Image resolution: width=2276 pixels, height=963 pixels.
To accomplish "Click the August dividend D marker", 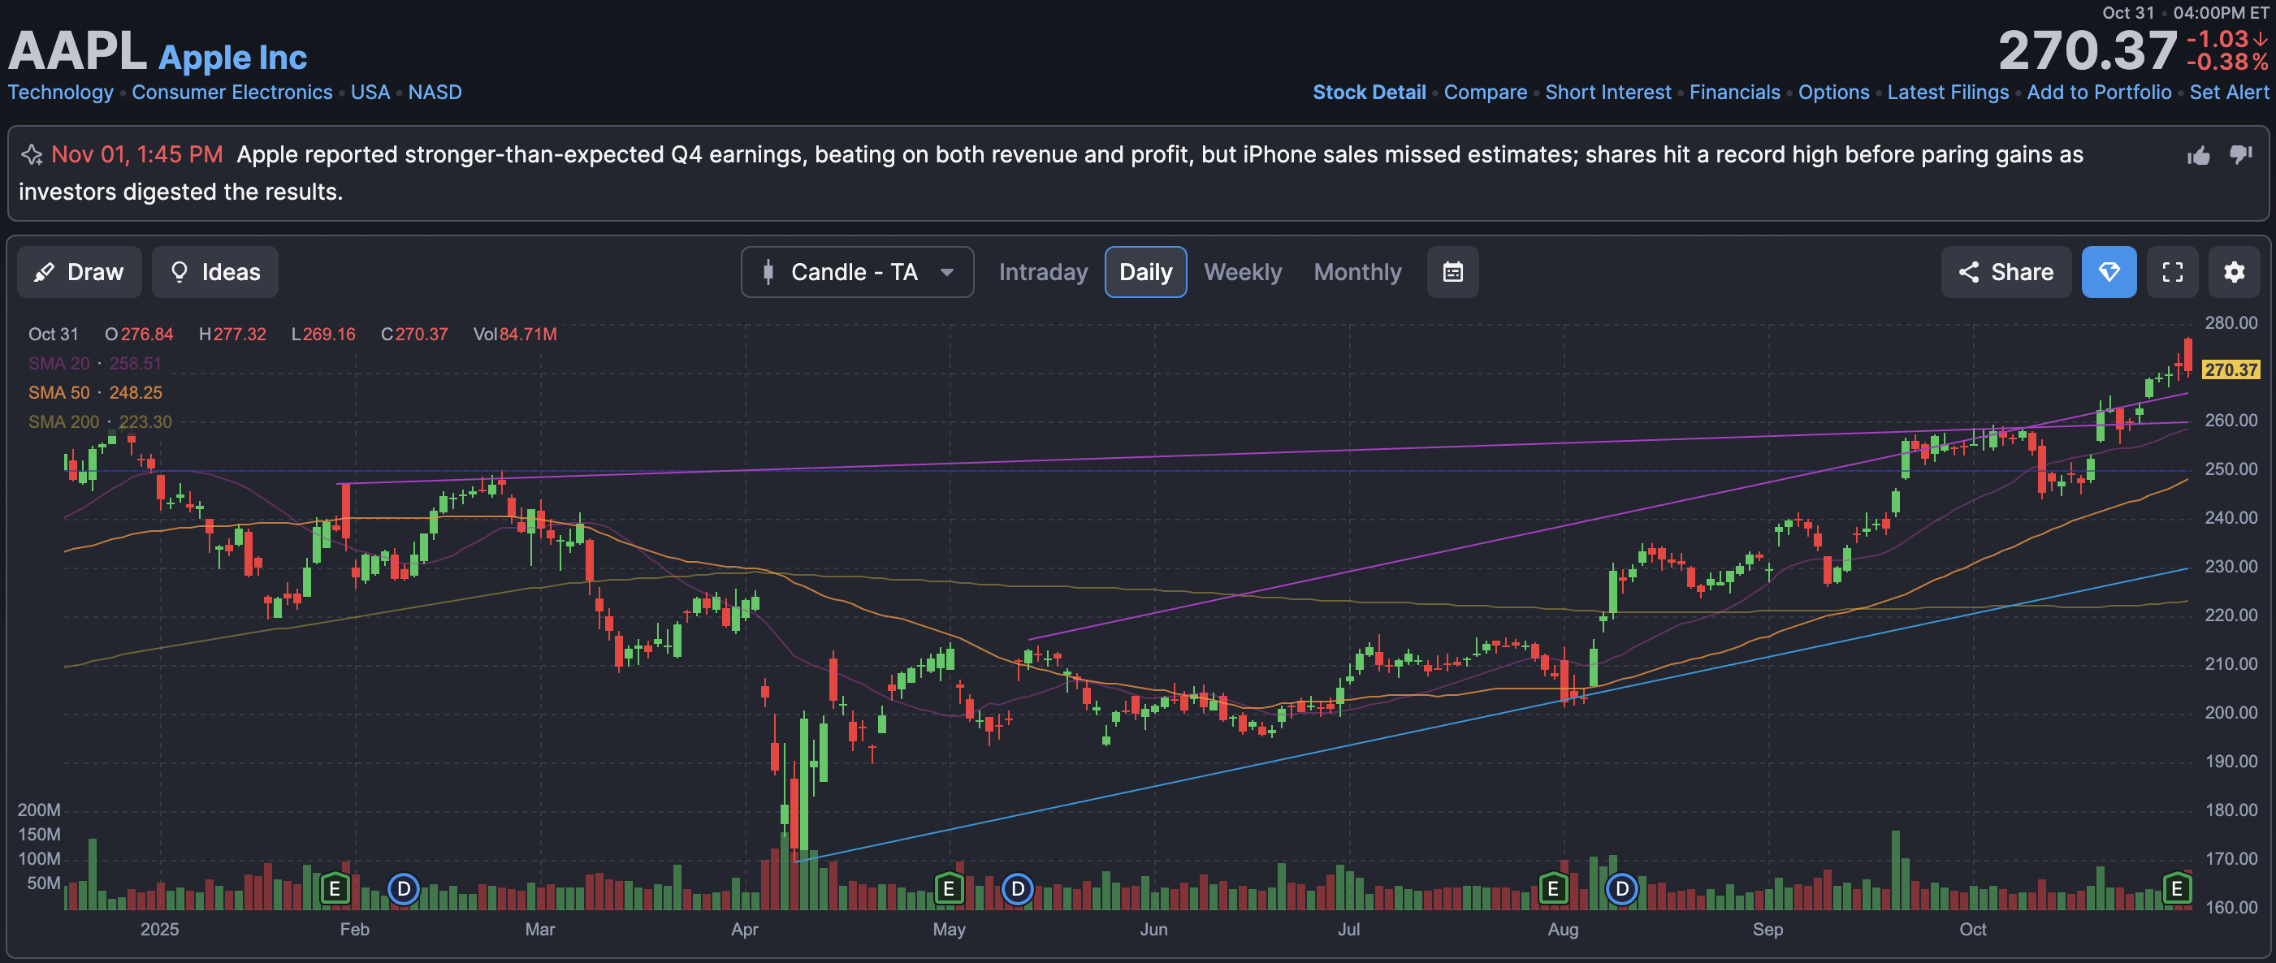I will coord(1621,888).
